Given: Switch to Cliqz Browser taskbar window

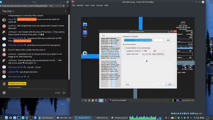Looking at the screenshot, I should (x=47, y=118).
